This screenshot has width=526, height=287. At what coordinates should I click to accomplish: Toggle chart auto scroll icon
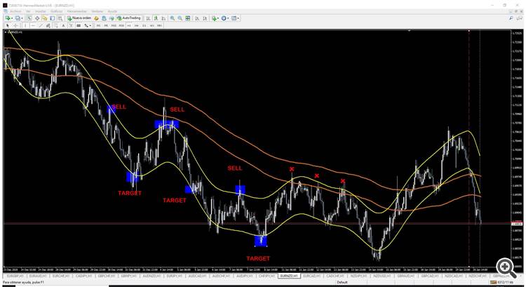(x=197, y=18)
